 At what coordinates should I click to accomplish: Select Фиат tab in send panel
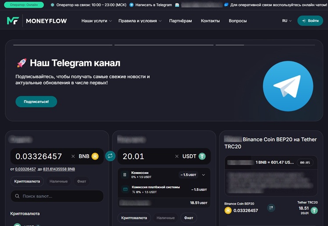[x=82, y=181]
